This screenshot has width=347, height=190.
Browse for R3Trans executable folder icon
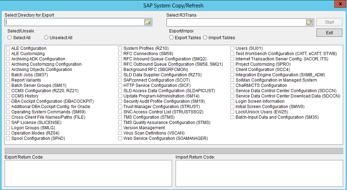pyautogui.click(x=310, y=22)
